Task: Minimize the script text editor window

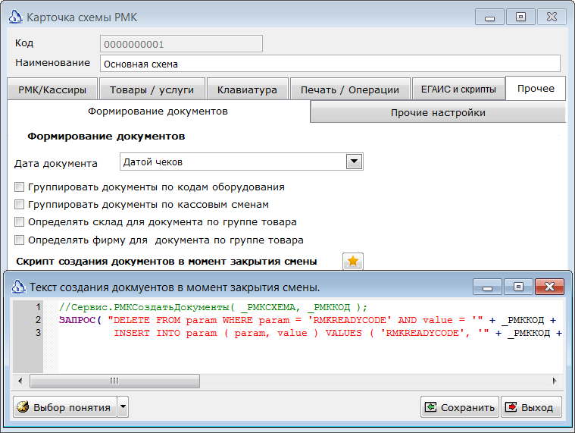Action: [x=487, y=287]
